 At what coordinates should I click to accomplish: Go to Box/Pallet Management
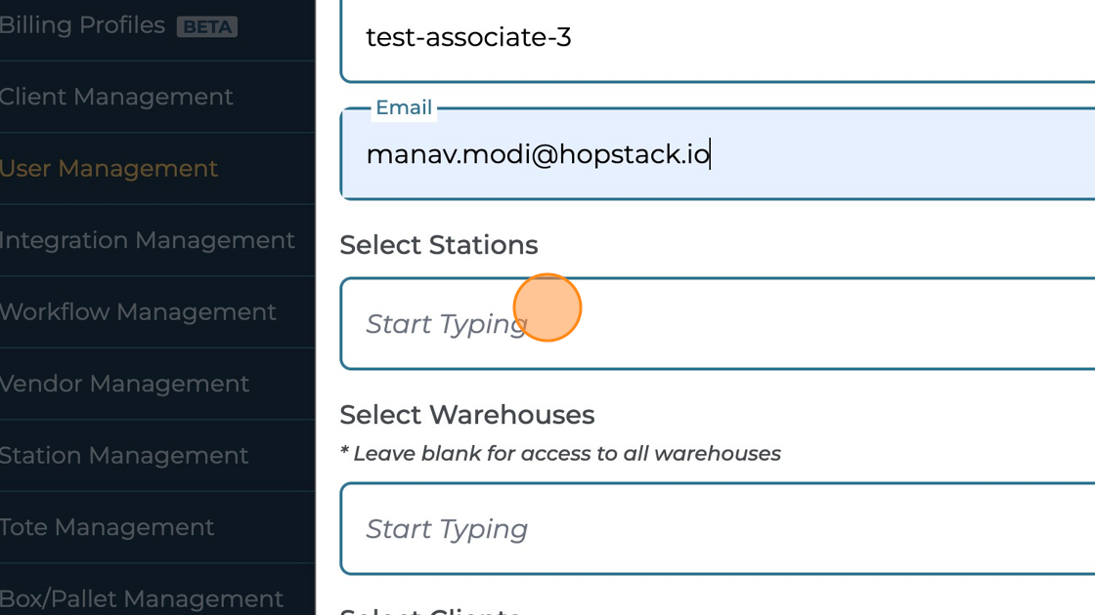point(142,598)
